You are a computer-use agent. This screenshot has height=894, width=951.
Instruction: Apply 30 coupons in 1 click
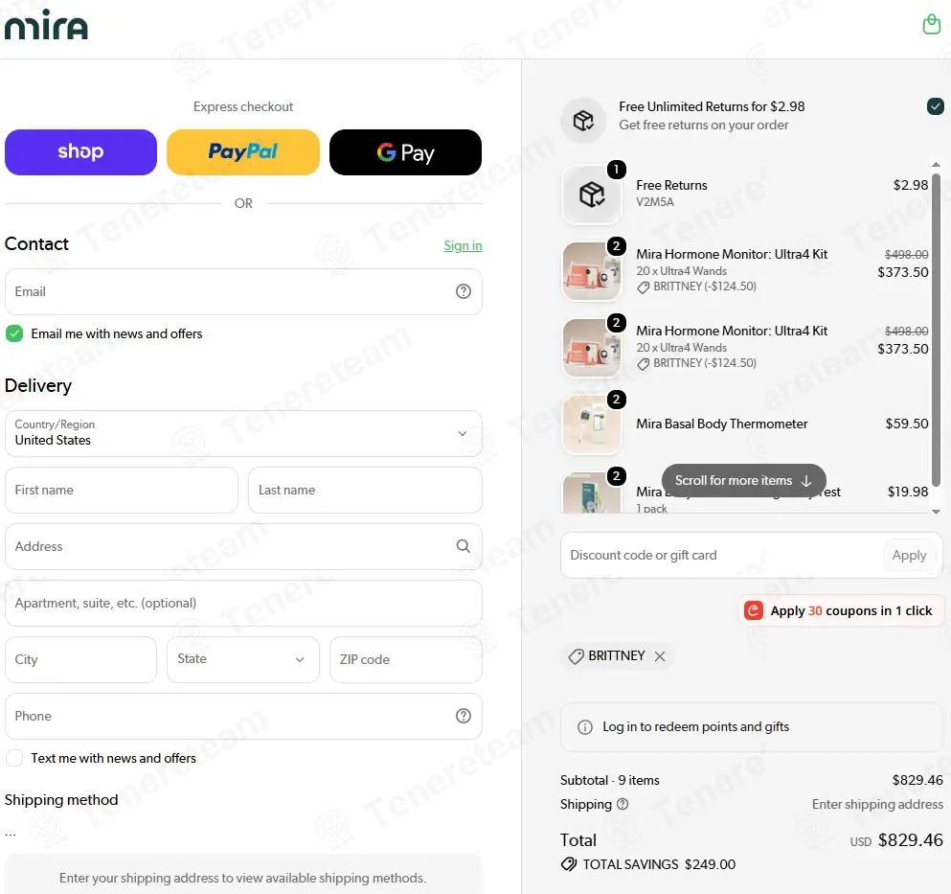tap(841, 610)
